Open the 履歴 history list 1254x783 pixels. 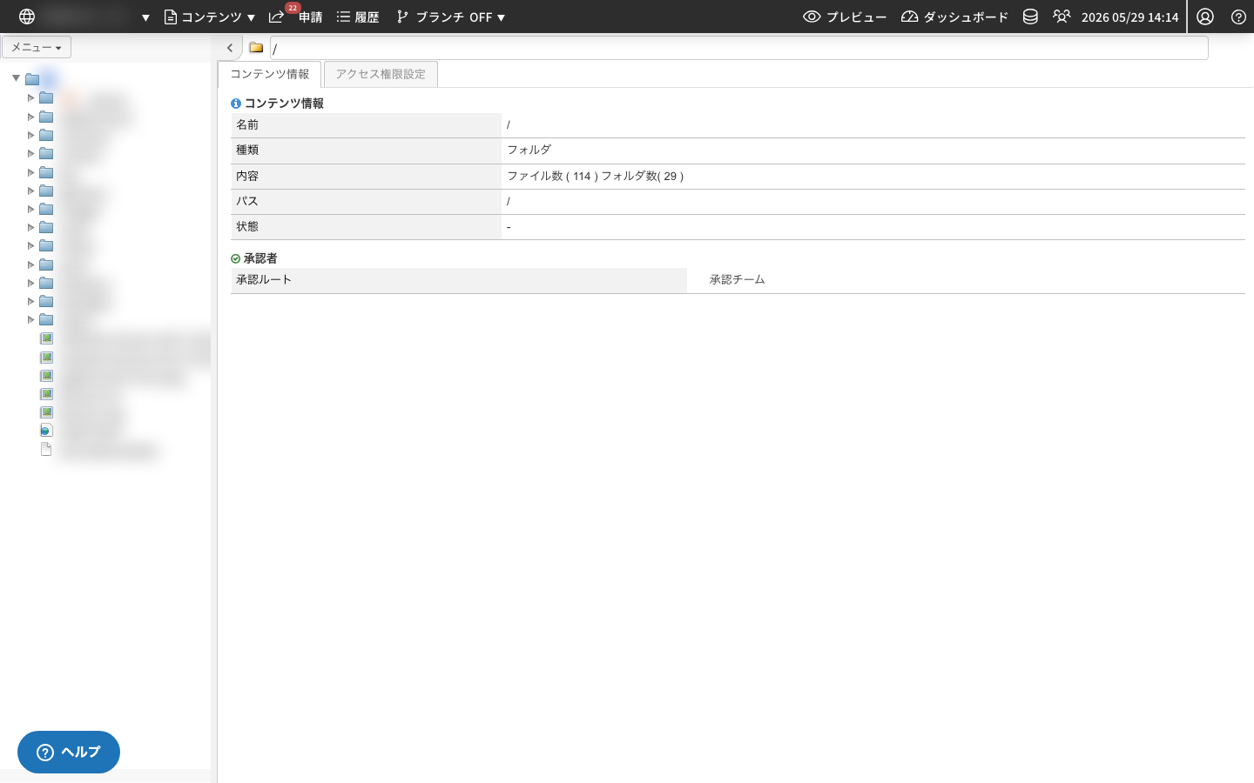point(358,17)
